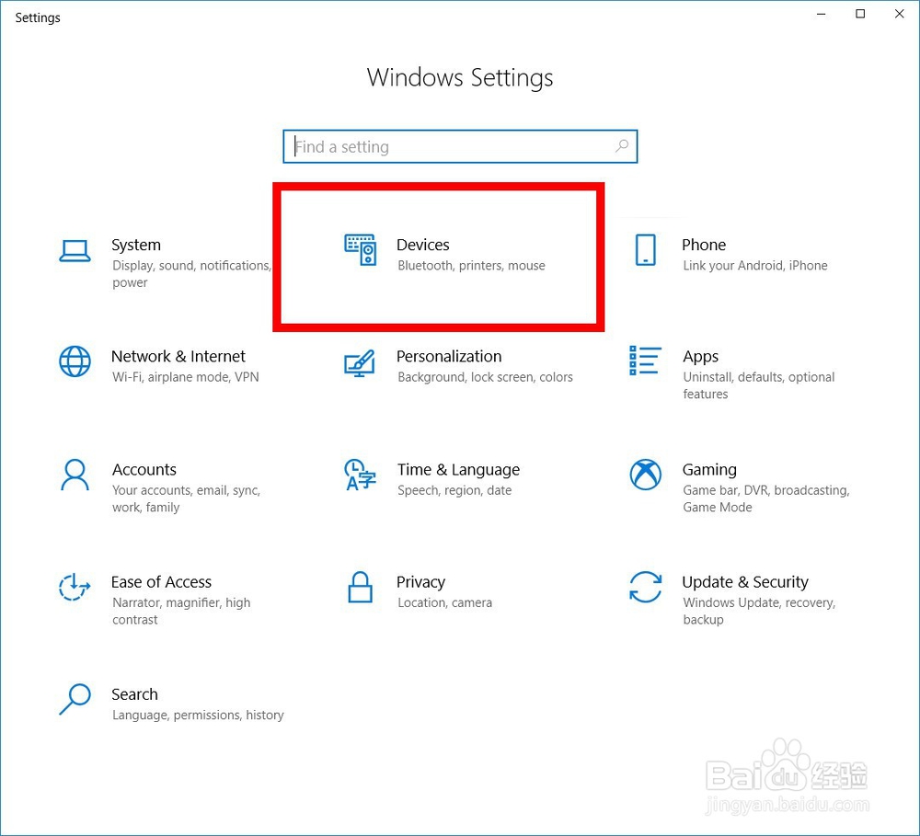
Task: Click 'Background, lock screen, colors' description
Action: point(485,377)
